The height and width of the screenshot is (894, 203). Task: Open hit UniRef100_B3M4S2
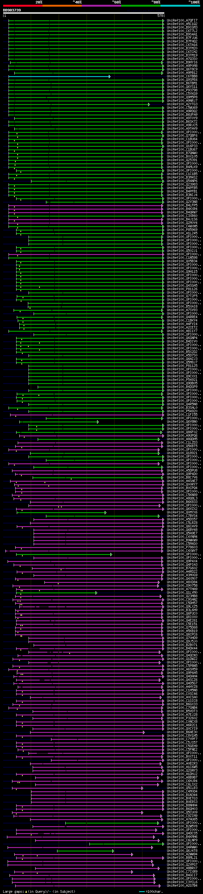coord(182,178)
